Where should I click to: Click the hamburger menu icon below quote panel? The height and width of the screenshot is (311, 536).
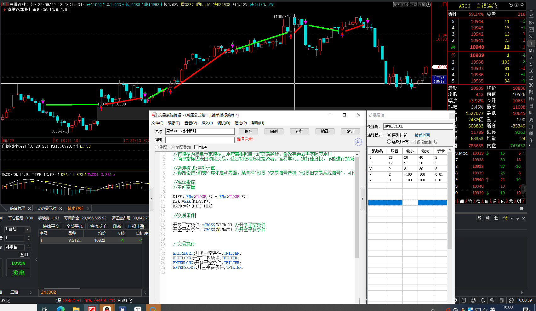click(521, 208)
